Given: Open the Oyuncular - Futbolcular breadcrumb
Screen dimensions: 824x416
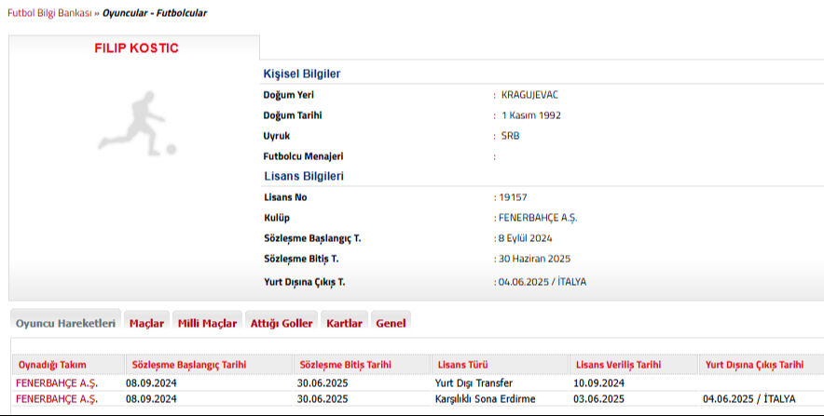Looking at the screenshot, I should 155,13.
